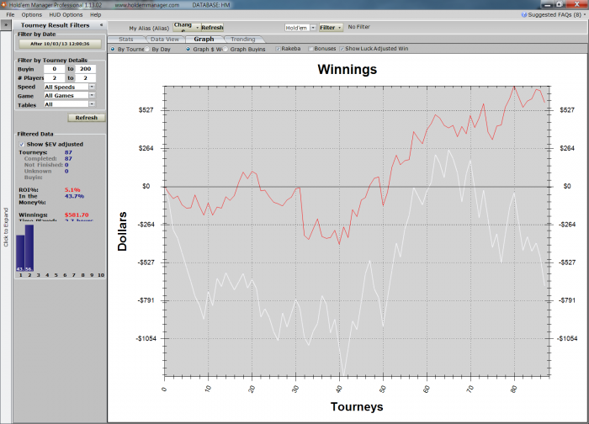Viewport: 589px width, 424px height.
Task: Open the HUD Options menu
Action: (66, 14)
